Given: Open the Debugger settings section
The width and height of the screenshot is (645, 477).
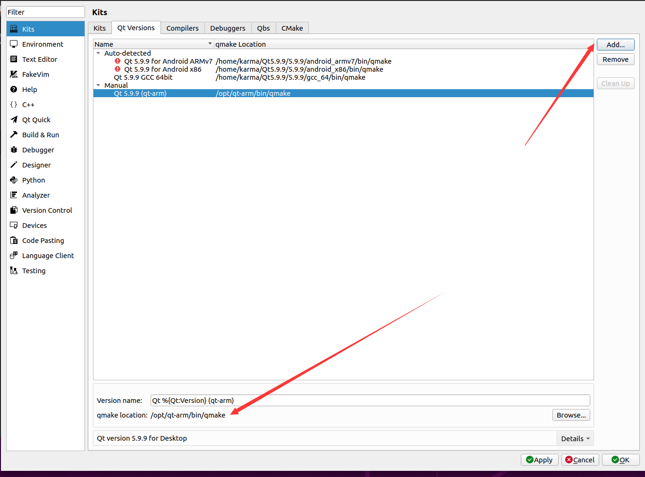Looking at the screenshot, I should tap(37, 150).
